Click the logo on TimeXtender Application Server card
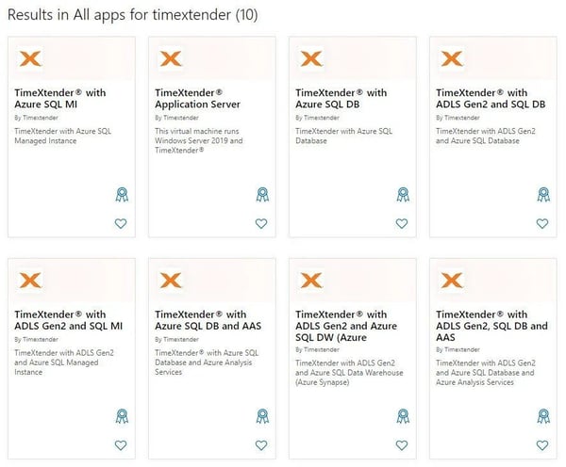This screenshot has width=566, height=467. coord(172,58)
